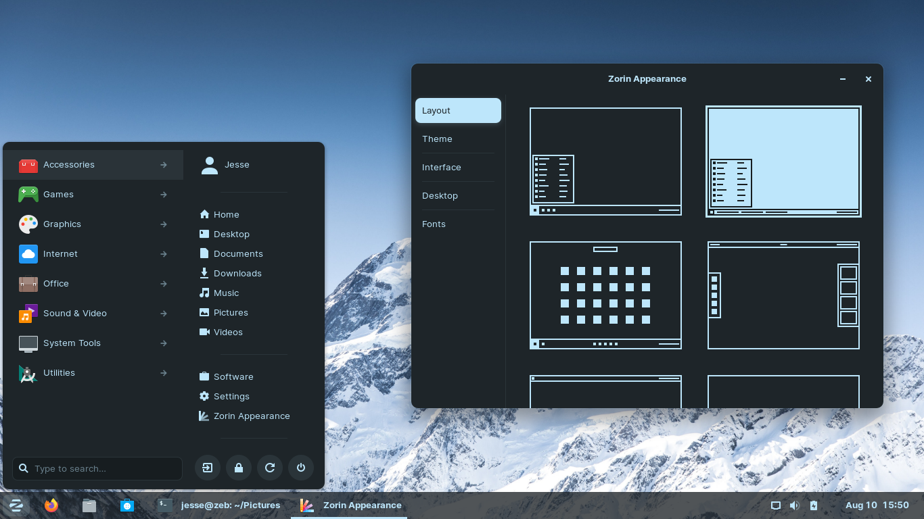The width and height of the screenshot is (924, 519).
Task: Open the Home folder shortcut
Action: [219, 214]
